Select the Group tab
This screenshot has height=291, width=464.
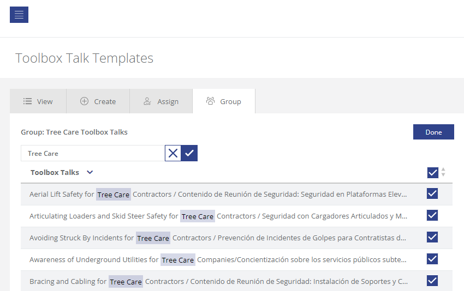224,101
